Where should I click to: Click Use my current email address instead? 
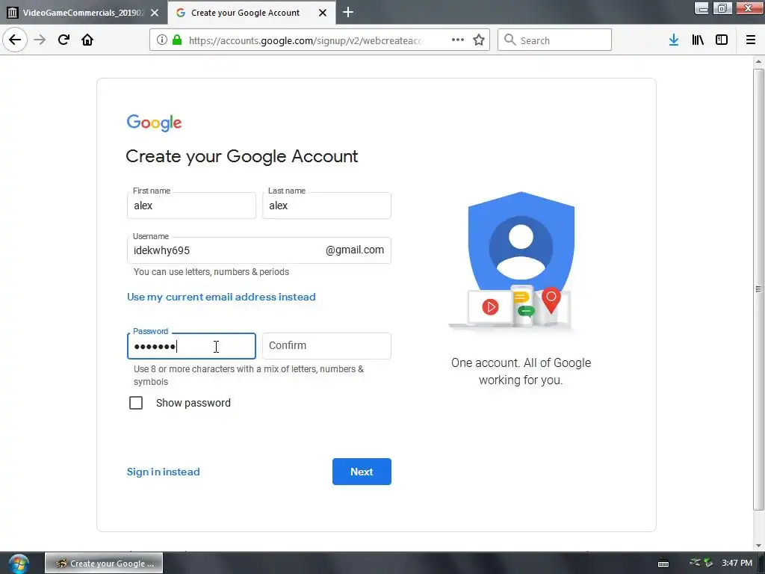[x=221, y=297]
